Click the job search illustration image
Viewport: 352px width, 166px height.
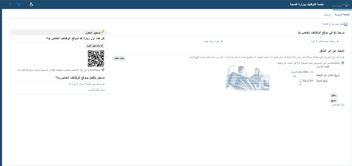[x=249, y=78]
